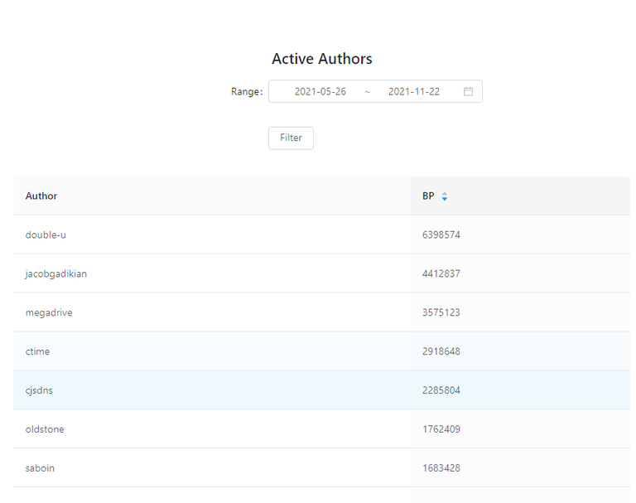Select author saboin

40,468
